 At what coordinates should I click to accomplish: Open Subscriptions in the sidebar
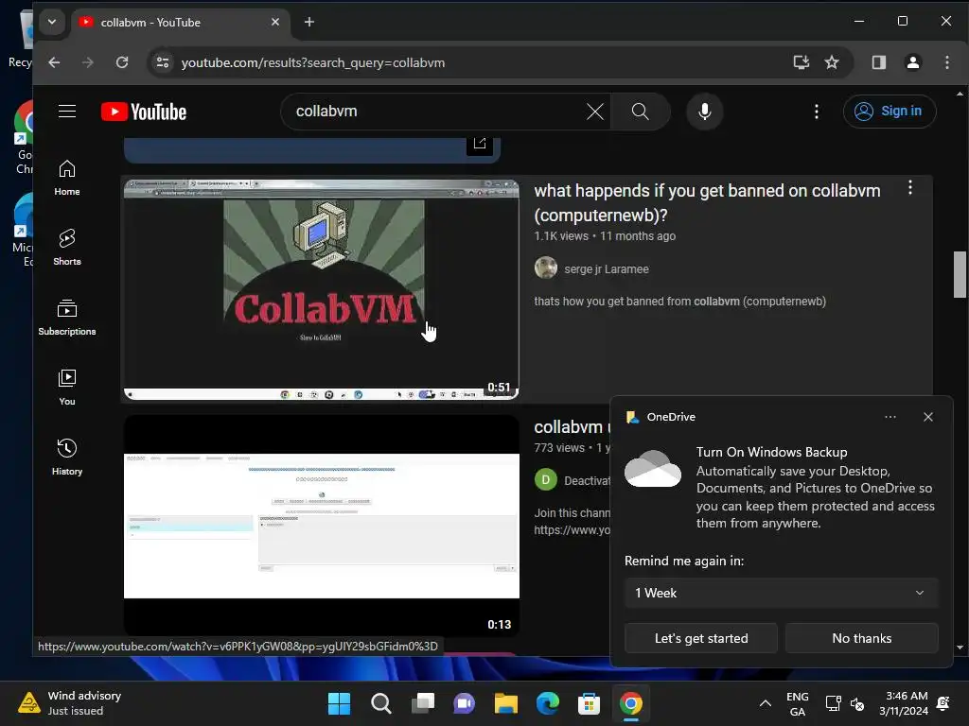67,318
